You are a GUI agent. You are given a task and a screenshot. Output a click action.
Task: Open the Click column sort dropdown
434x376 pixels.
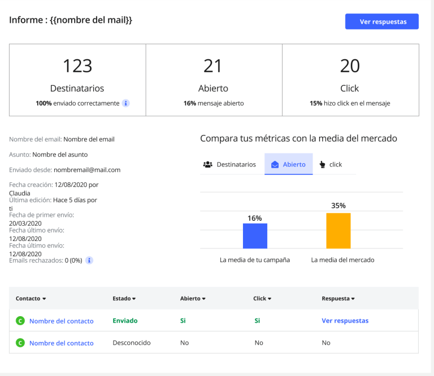tap(270, 299)
